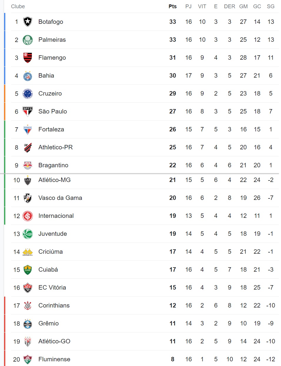Image resolution: width=281 pixels, height=366 pixels.
Task: Click the Internacional red crest icon
Action: pyautogui.click(x=28, y=216)
